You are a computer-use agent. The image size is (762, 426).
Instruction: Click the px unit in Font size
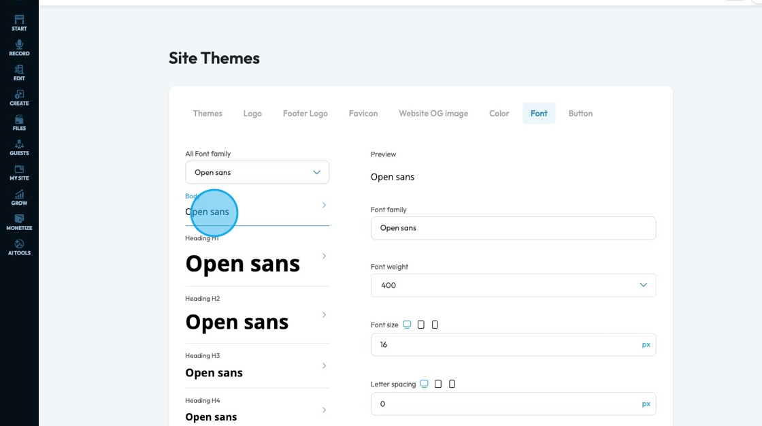pyautogui.click(x=646, y=345)
